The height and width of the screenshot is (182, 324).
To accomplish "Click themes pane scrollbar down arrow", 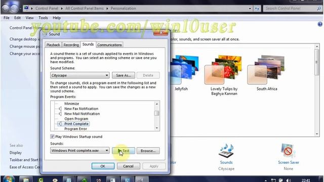I will 317,134.
